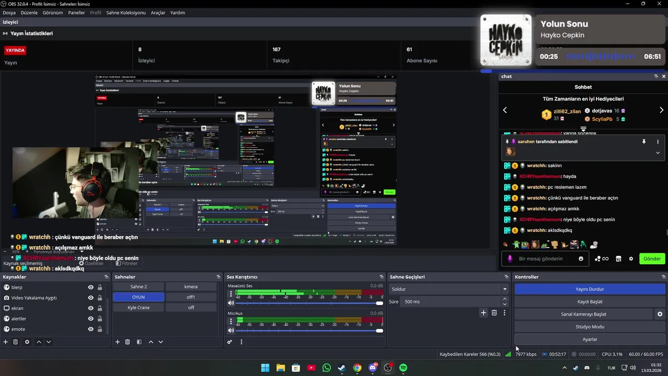Viewport: 668px width, 376px height.
Task: Open Araçlar menu
Action: point(158,13)
